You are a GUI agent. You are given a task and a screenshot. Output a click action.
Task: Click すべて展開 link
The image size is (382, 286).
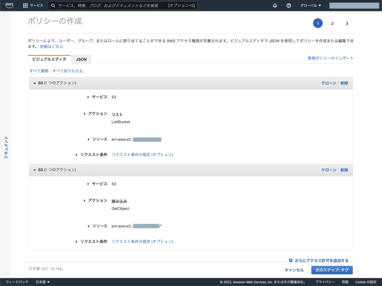pos(39,71)
